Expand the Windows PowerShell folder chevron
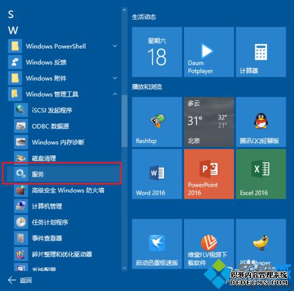Screen dimensions: 294x291 point(115,46)
